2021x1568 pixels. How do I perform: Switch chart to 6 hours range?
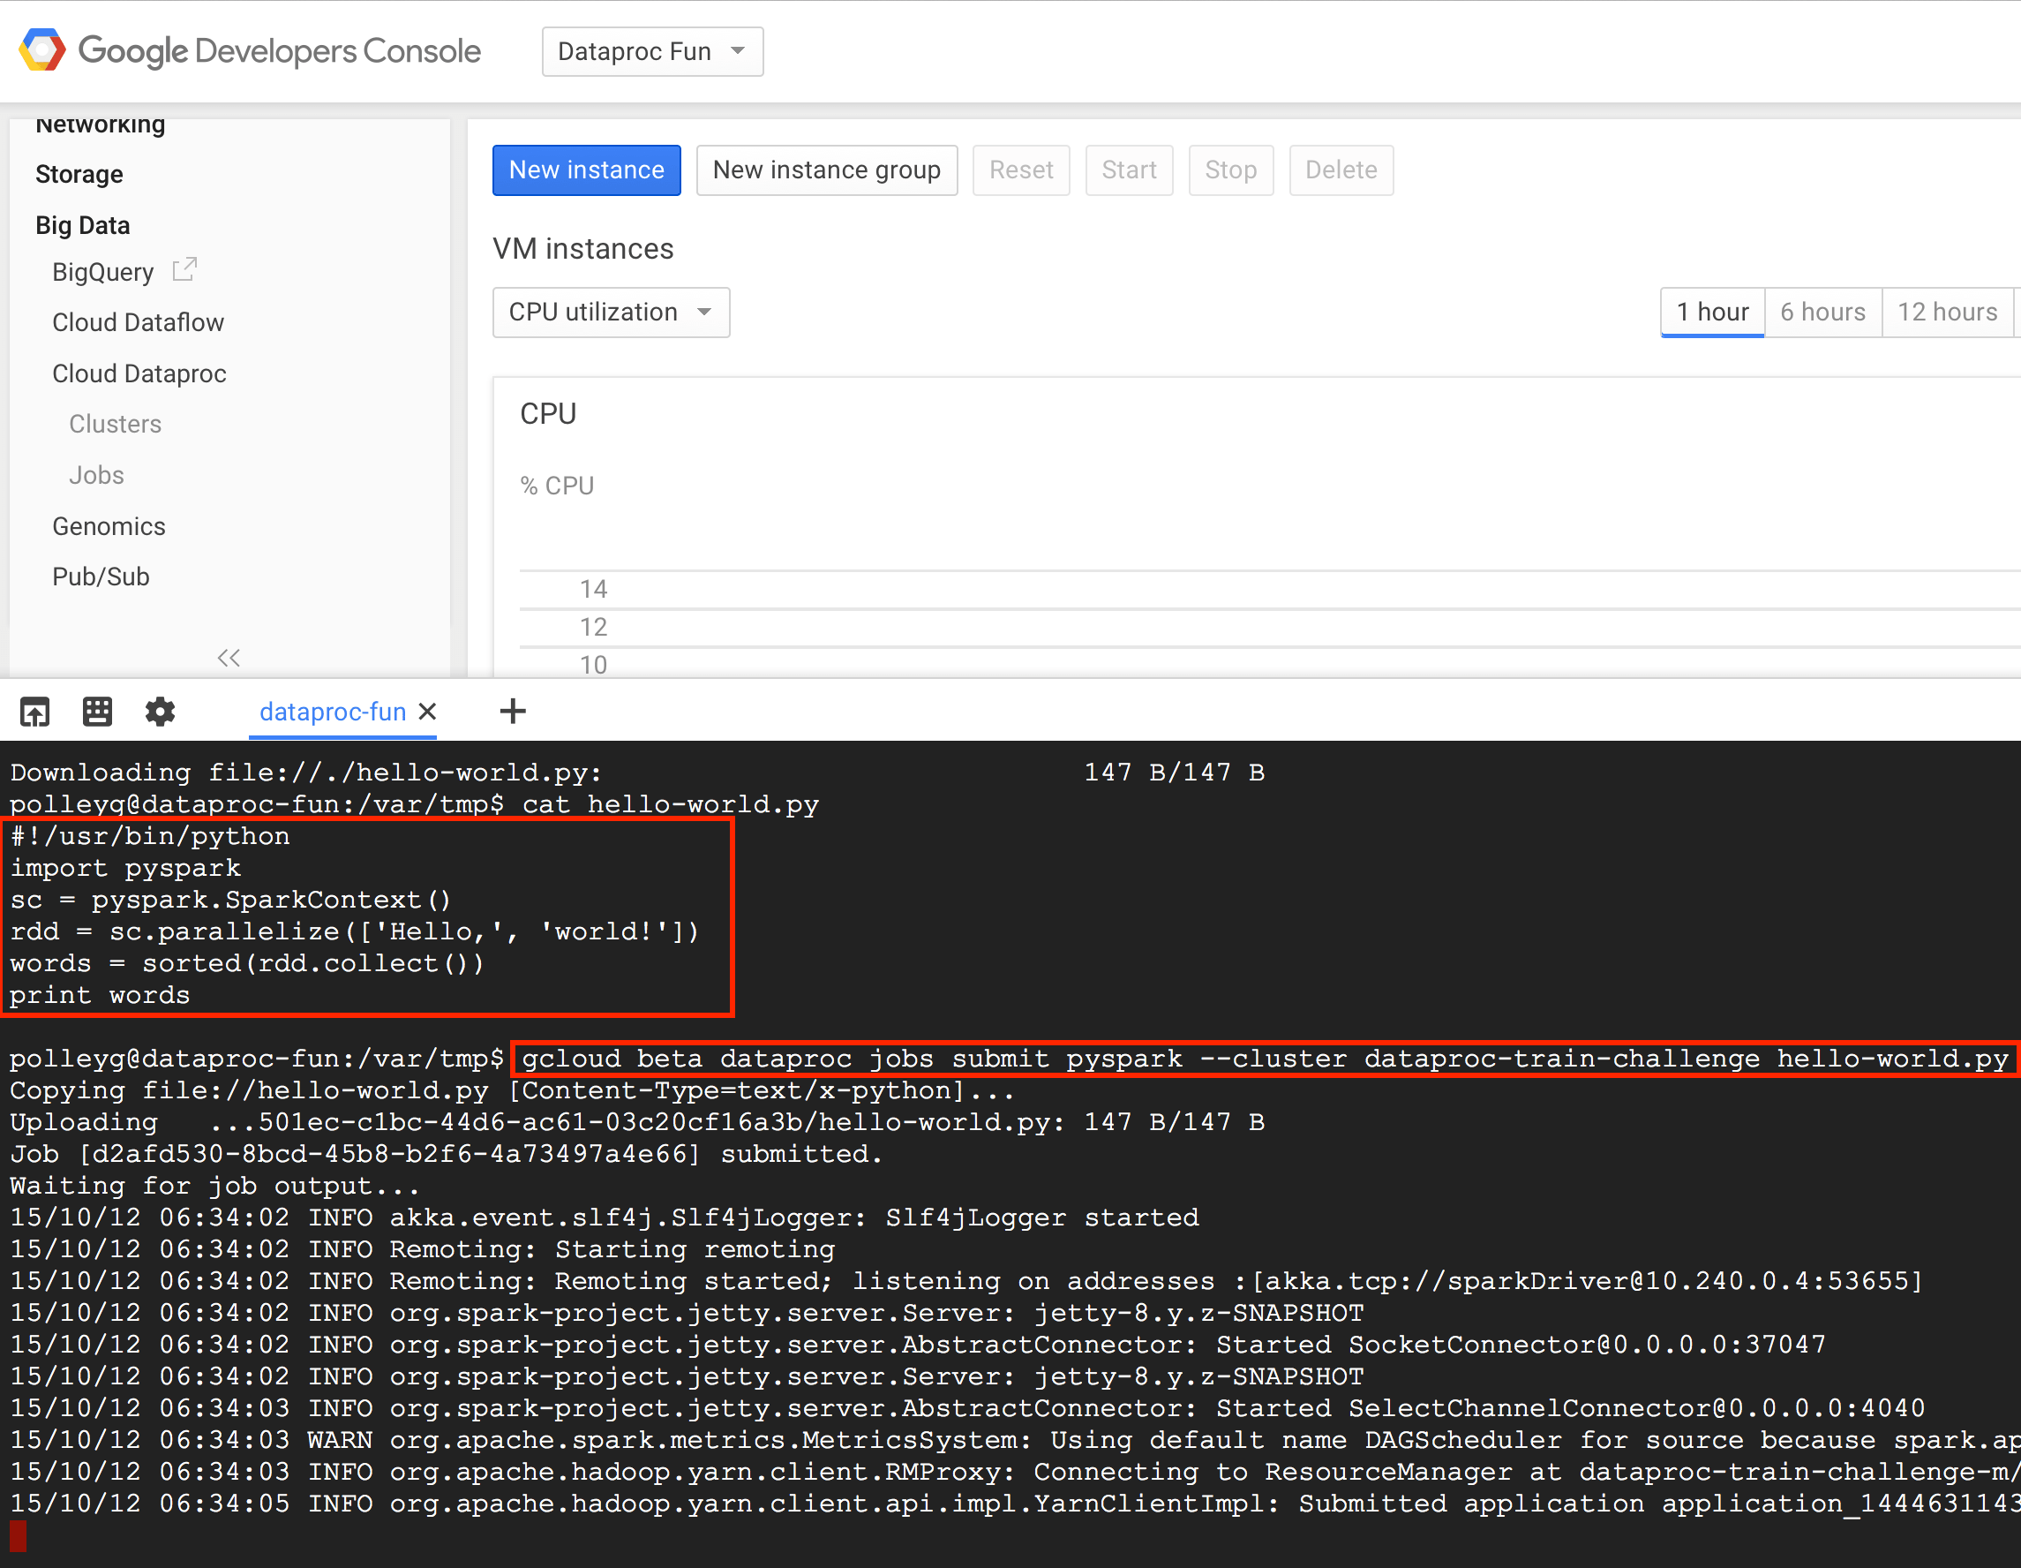pos(1822,312)
